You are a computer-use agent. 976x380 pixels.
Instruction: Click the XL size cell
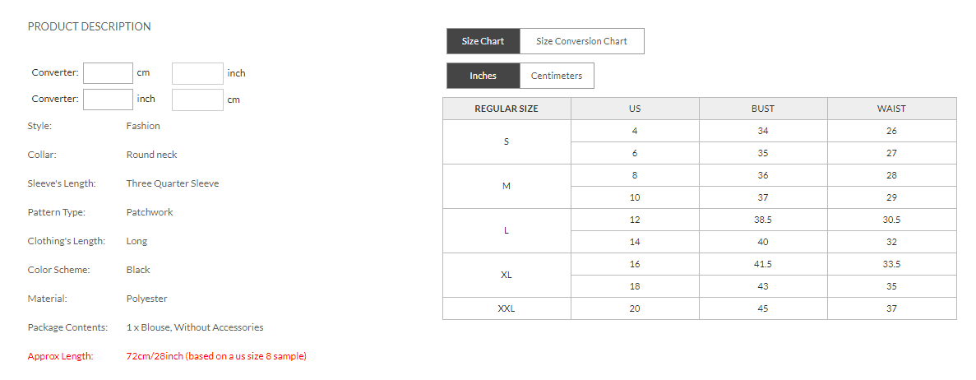(507, 275)
